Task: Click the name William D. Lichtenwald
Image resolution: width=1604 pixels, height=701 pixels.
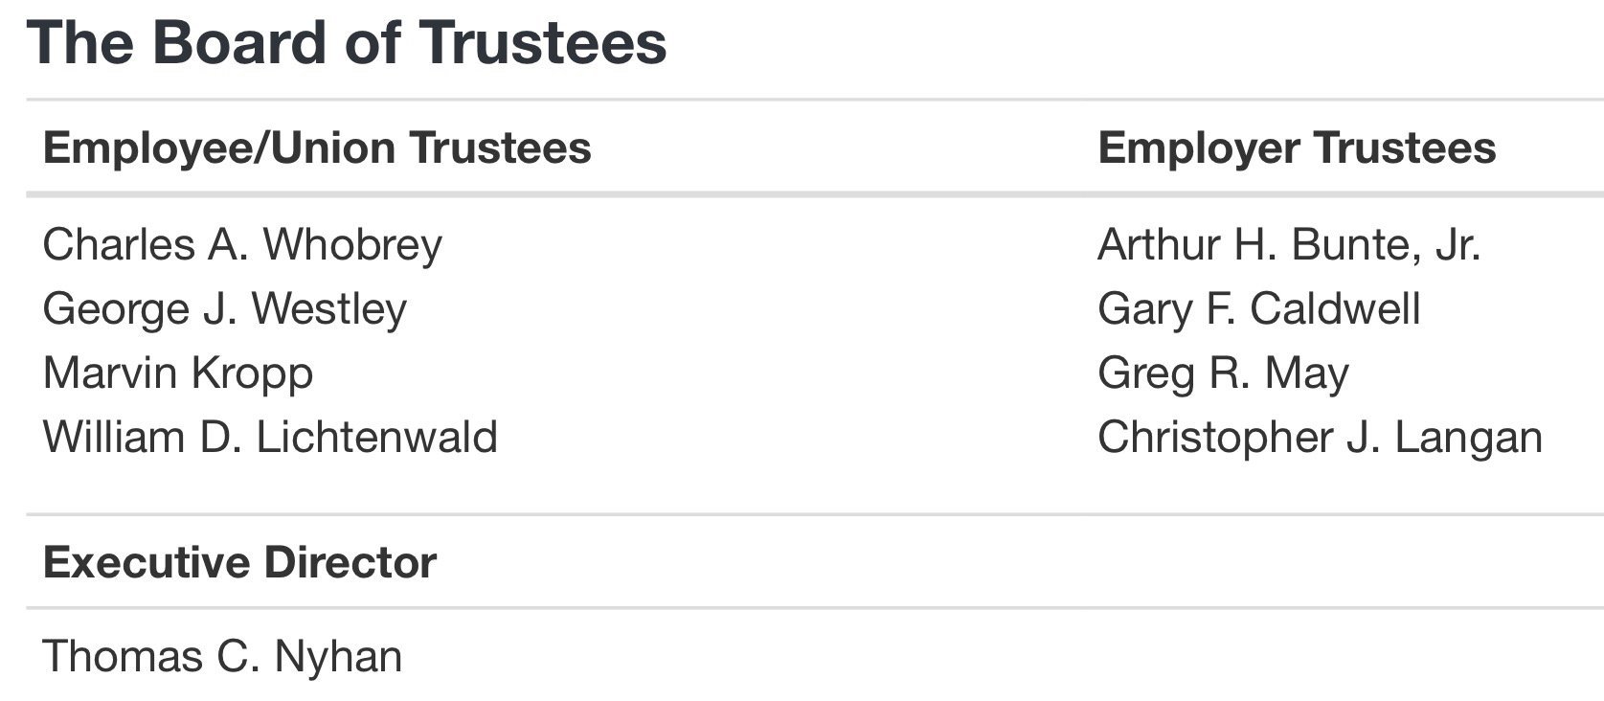Action: coord(270,438)
